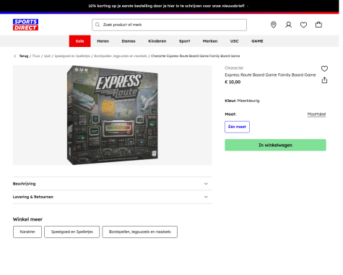Viewport: 343px width, 275px height.
Task: Open the store locator pin icon
Action: click(x=274, y=25)
